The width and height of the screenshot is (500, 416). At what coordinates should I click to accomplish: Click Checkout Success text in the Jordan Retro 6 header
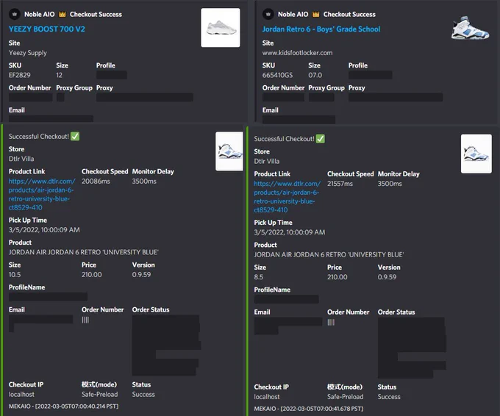(349, 15)
